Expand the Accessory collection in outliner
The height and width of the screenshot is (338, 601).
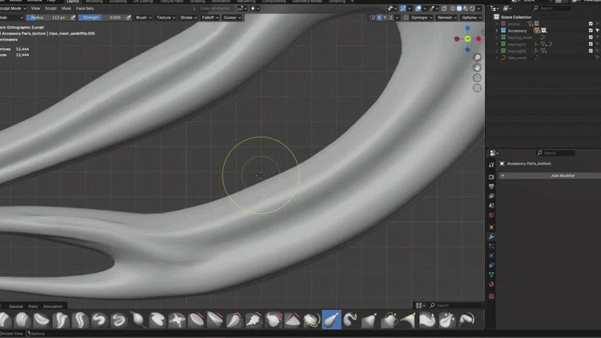tap(497, 31)
